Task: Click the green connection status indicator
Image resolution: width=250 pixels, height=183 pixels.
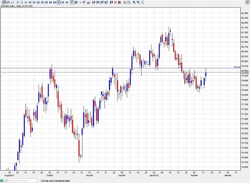Action: (2, 181)
